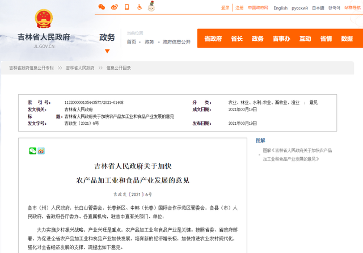This screenshot has width=363, height=253.
Task: Open the 吉事办 menu item
Action: point(281,39)
